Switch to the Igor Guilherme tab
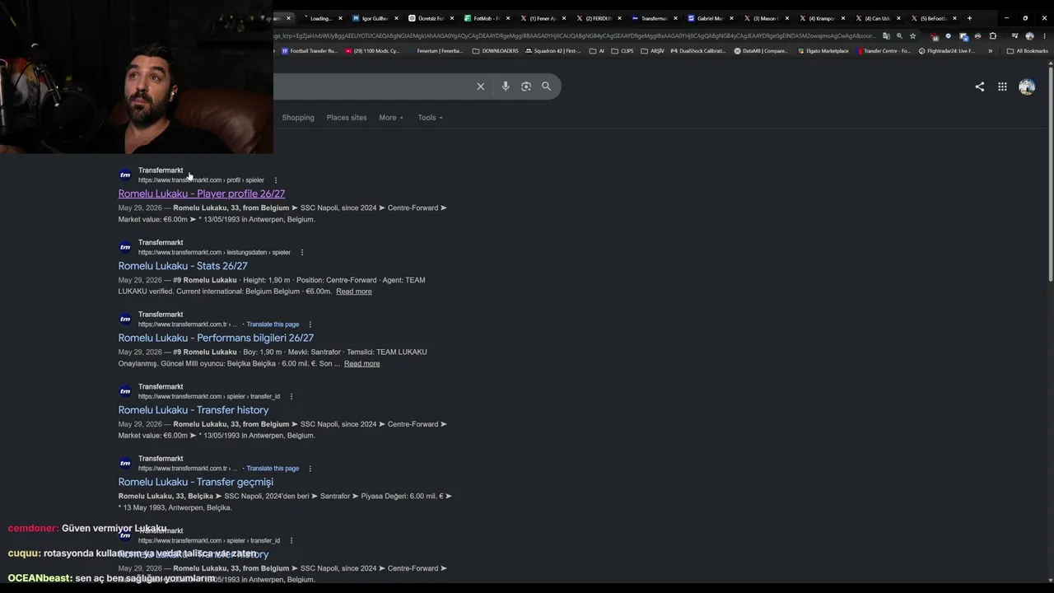Viewport: 1054px width, 593px height. tap(374, 18)
